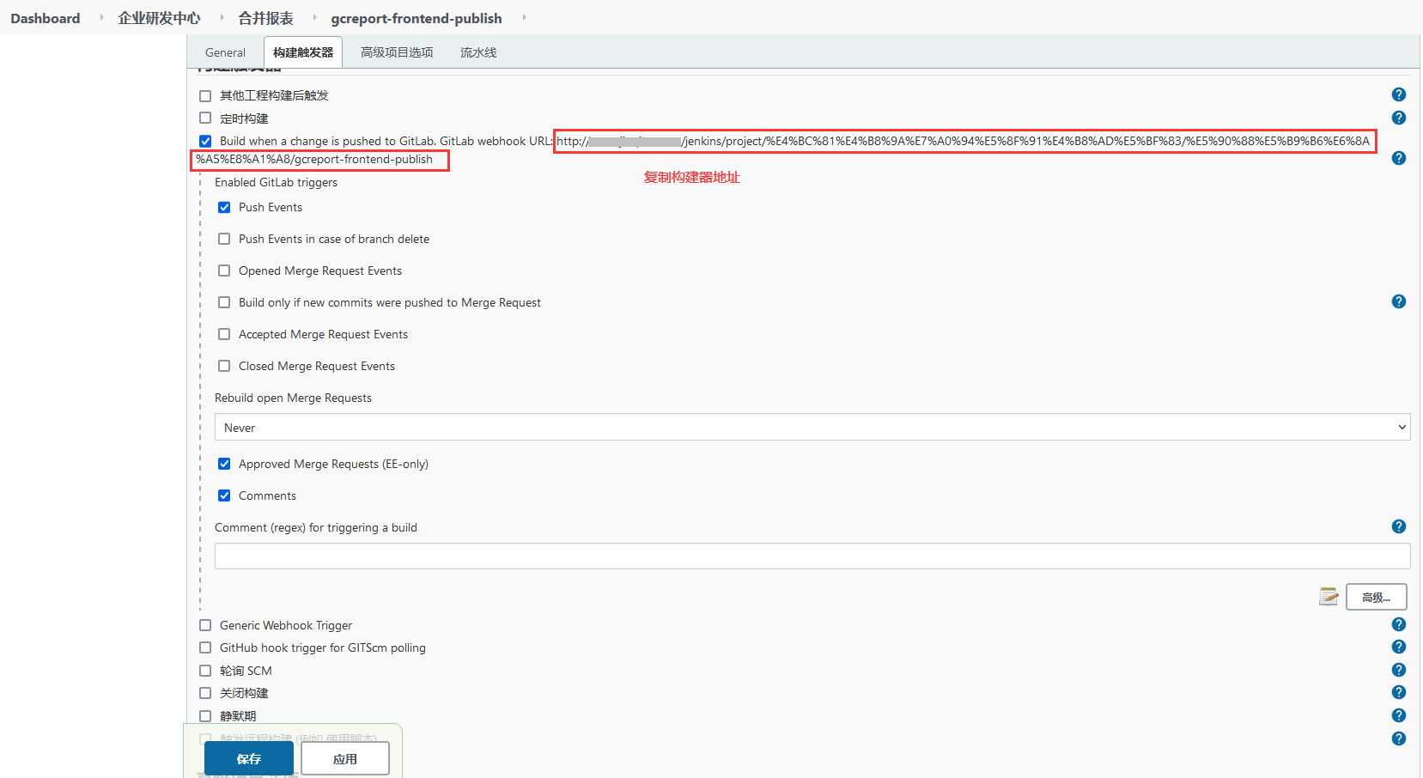
Task: Expand breadcrumb arrow after Dashboard
Action: tap(102, 17)
